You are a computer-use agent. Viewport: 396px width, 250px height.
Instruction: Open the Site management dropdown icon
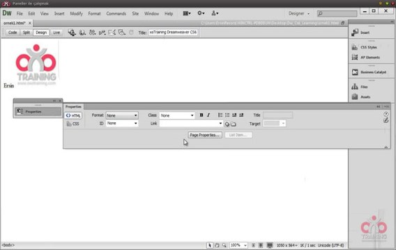pyautogui.click(x=215, y=13)
